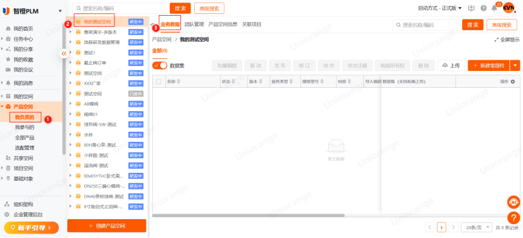The image size is (523, 238).
Task: Open the 新手引导 guide button
Action: (x=31, y=228)
